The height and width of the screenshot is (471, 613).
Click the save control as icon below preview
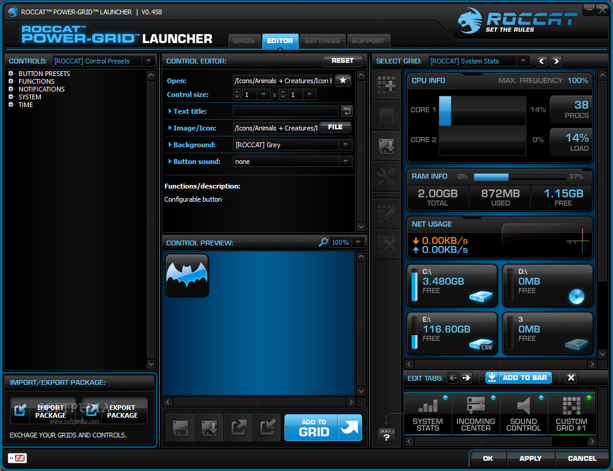coord(210,428)
